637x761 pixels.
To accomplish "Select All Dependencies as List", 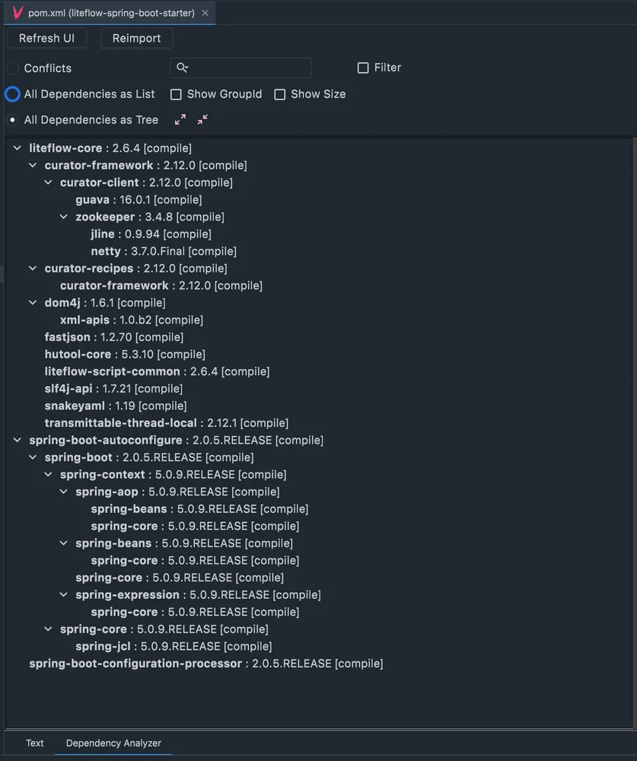I will [13, 94].
